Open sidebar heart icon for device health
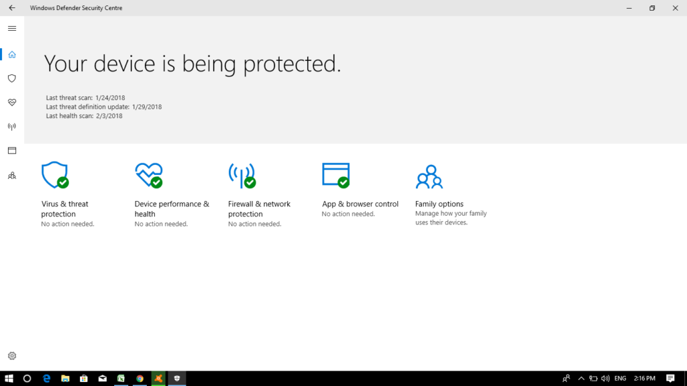 coord(12,103)
